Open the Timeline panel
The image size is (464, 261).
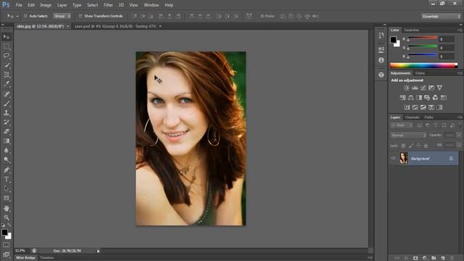pos(47,258)
